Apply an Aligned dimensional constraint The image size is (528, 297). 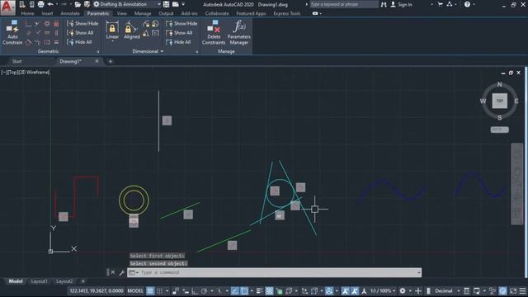[x=132, y=31]
